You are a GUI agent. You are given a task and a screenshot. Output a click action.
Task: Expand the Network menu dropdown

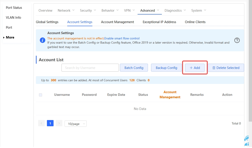tap(66, 10)
